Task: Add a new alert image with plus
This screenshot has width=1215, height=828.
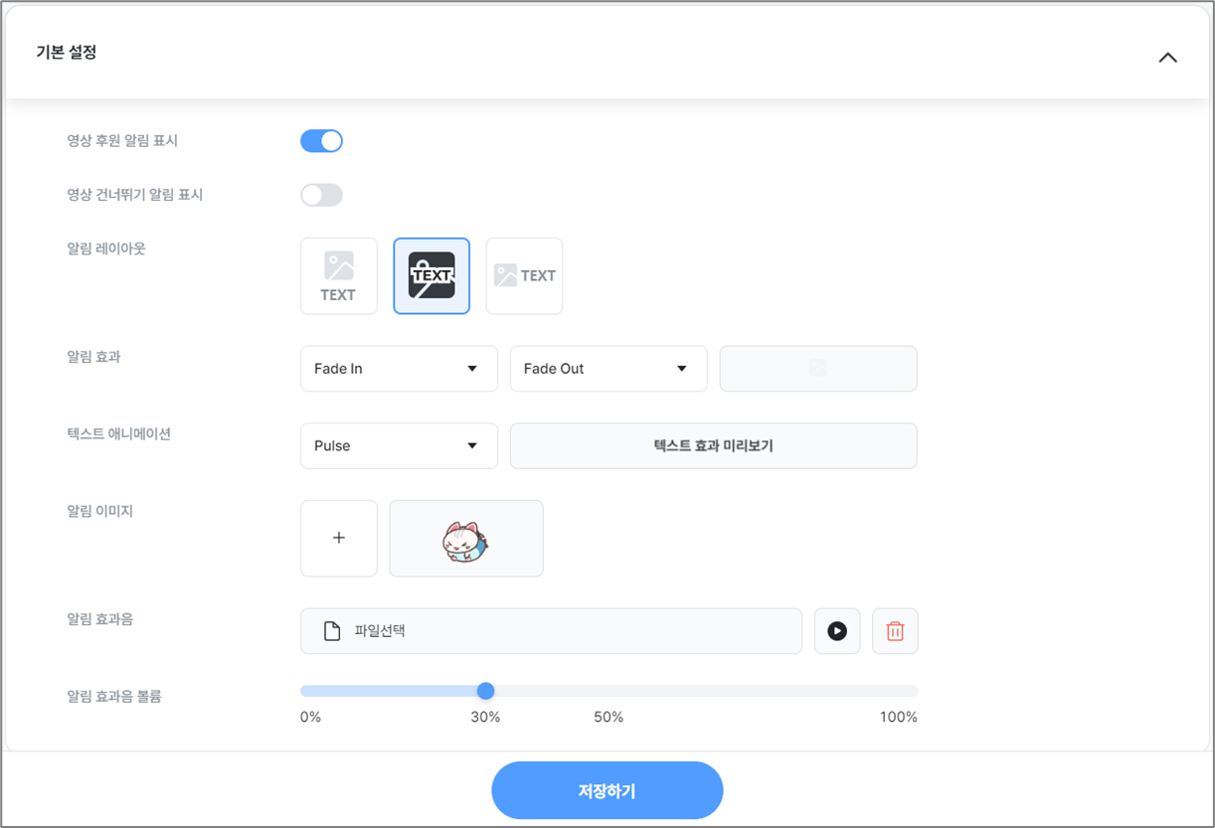Action: 339,539
